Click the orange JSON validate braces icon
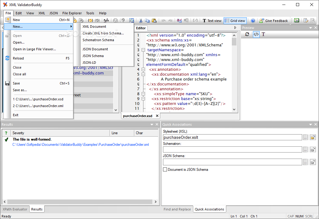 point(90,20)
